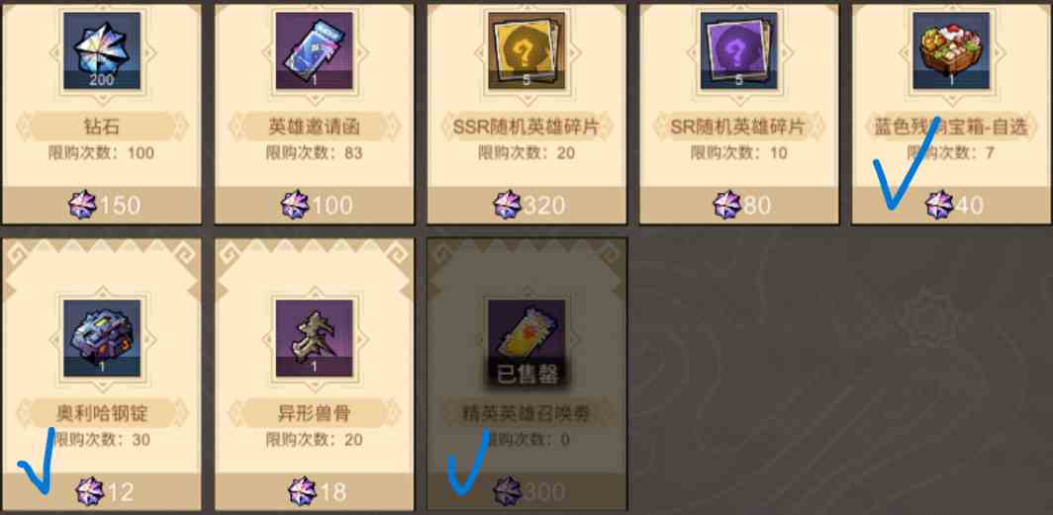
Task: Buy SSR fragments for 320 currency
Action: pyautogui.click(x=526, y=206)
